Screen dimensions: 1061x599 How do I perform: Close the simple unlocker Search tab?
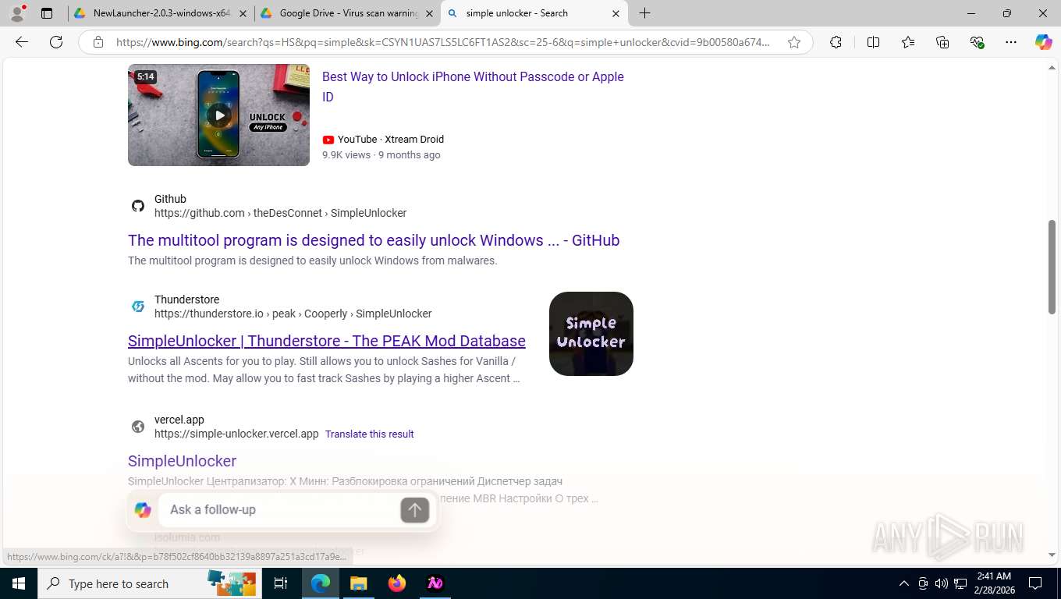616,13
